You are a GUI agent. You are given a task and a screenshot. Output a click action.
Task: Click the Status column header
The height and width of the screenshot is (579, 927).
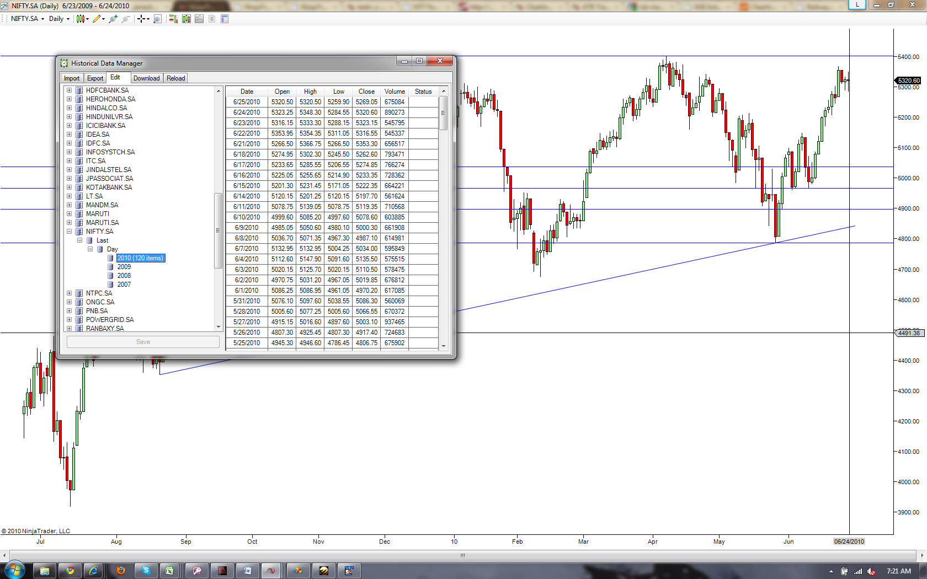point(423,92)
